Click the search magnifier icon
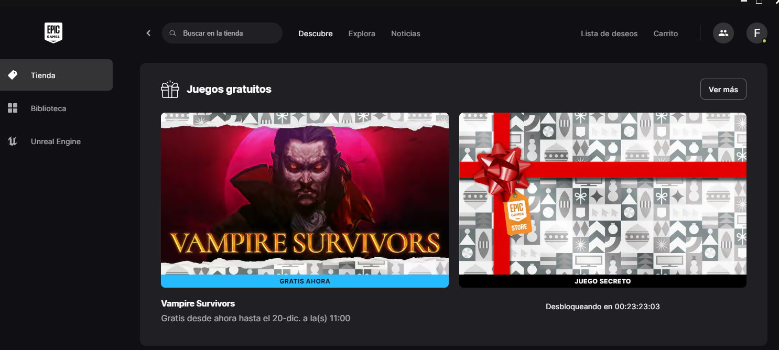The height and width of the screenshot is (350, 779). tap(172, 34)
